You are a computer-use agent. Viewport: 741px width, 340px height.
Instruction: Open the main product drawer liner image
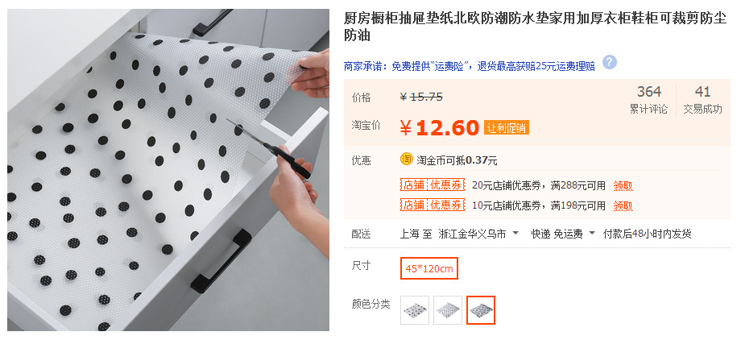168,170
